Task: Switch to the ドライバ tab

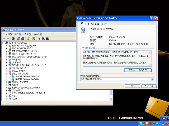Action: (x=90, y=24)
